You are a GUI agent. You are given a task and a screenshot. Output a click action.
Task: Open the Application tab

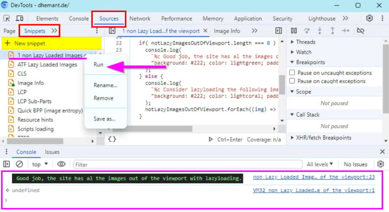coord(248,19)
